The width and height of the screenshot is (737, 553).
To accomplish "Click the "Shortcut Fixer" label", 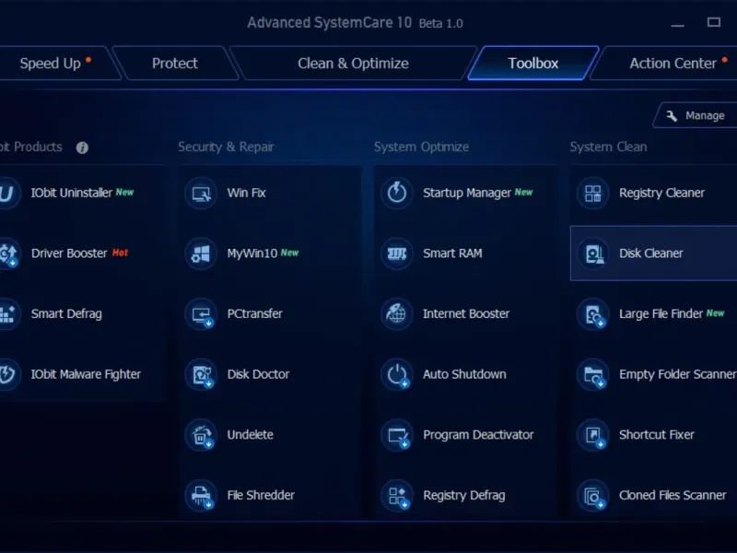I will [657, 434].
